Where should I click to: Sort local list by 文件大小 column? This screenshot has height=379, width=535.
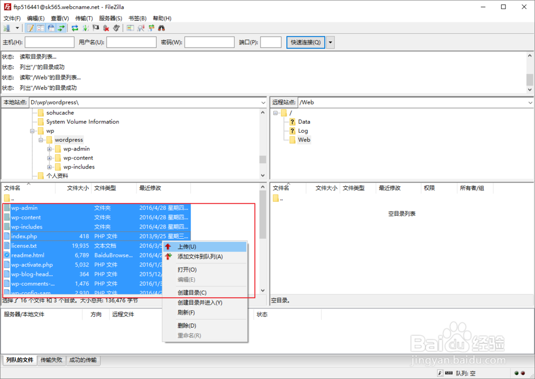[78, 188]
